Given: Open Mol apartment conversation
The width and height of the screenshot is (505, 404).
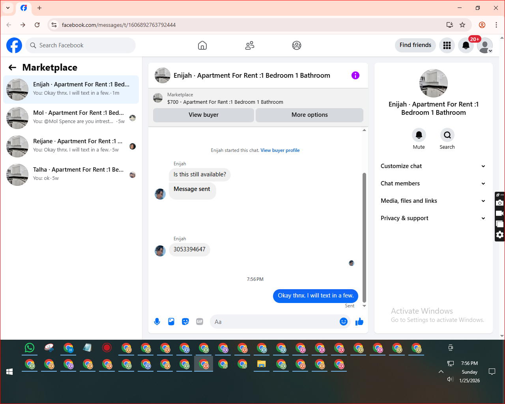Looking at the screenshot, I should pyautogui.click(x=71, y=118).
